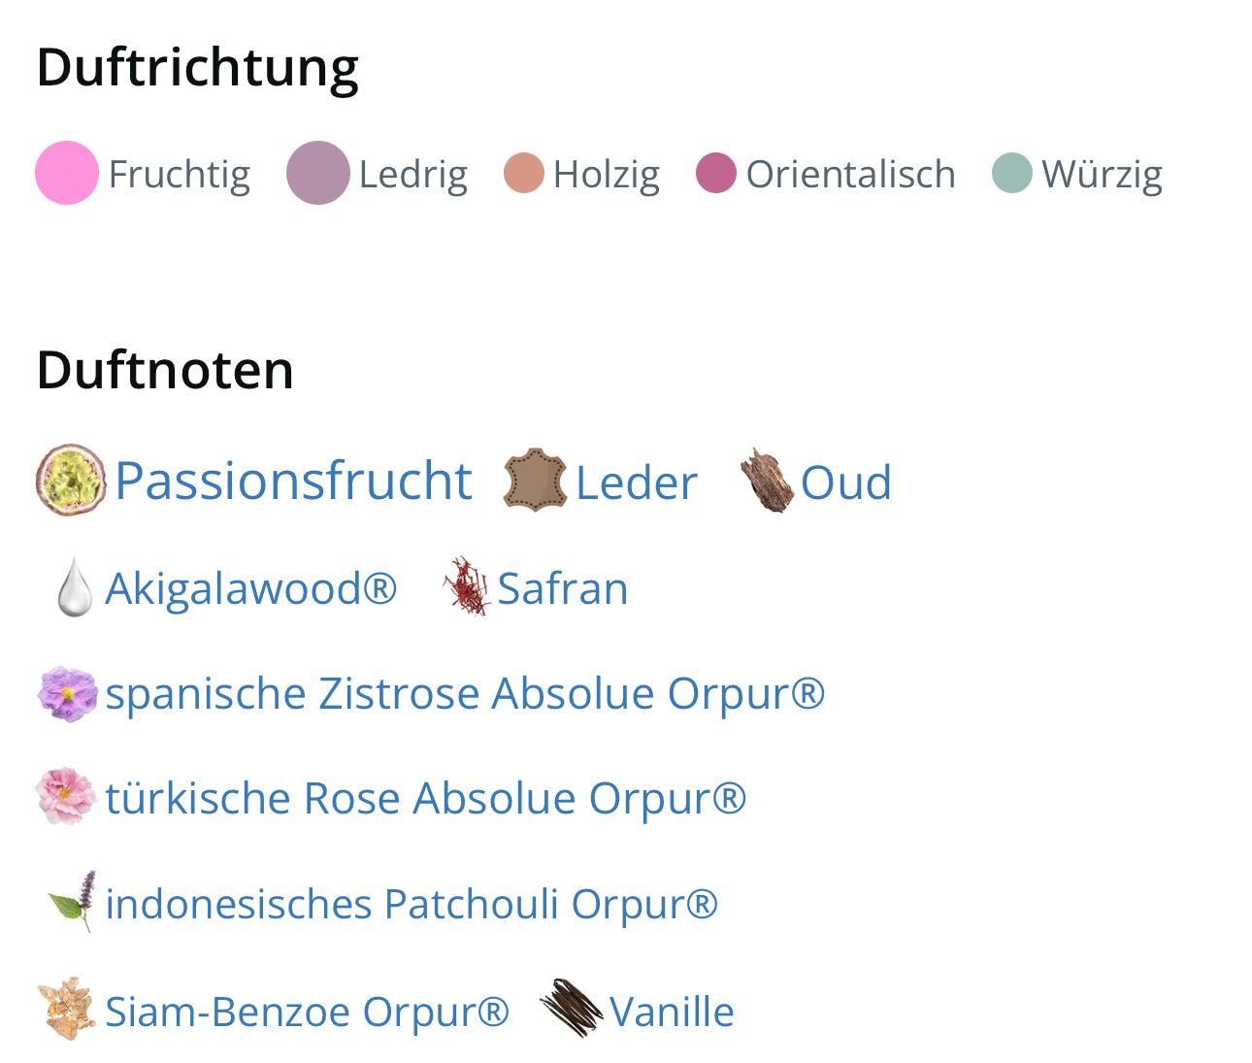Click the red saffron threads icon

pyautogui.click(x=467, y=586)
